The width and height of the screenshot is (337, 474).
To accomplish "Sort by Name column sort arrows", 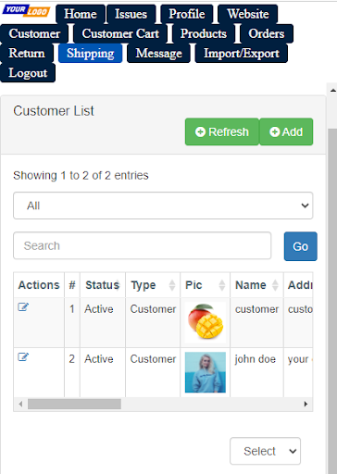I will pyautogui.click(x=275, y=285).
